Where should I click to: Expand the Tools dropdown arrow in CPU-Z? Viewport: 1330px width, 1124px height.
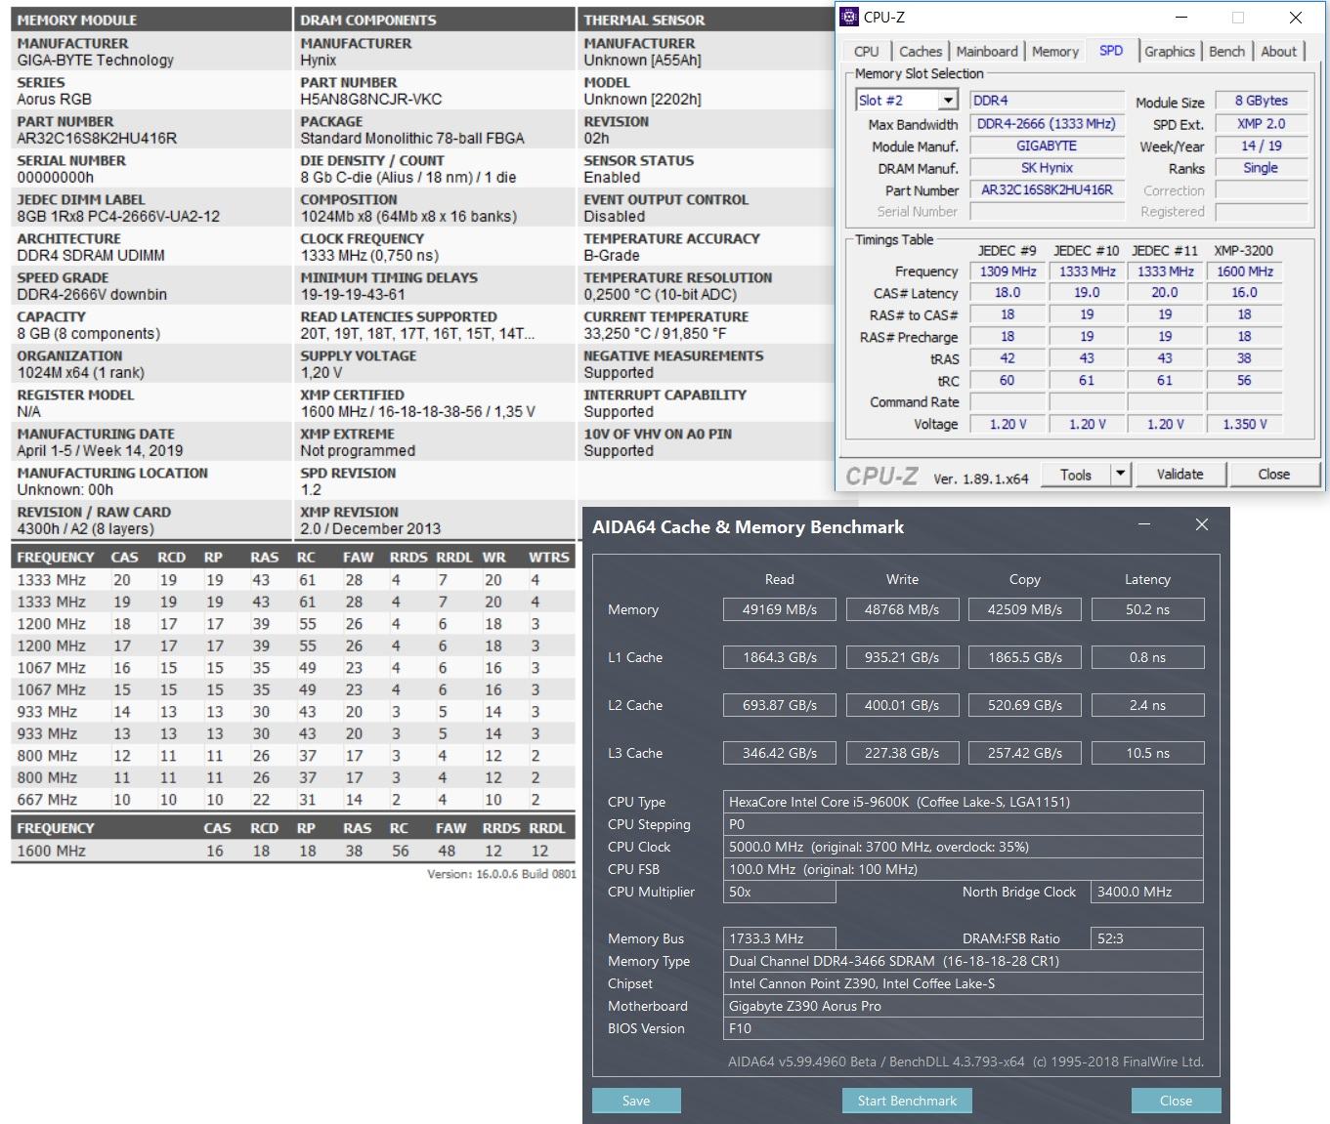[1121, 475]
